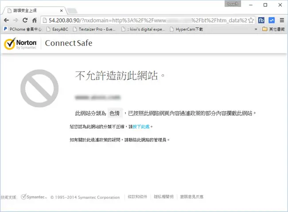Open a new tab

pyautogui.click(x=72, y=11)
